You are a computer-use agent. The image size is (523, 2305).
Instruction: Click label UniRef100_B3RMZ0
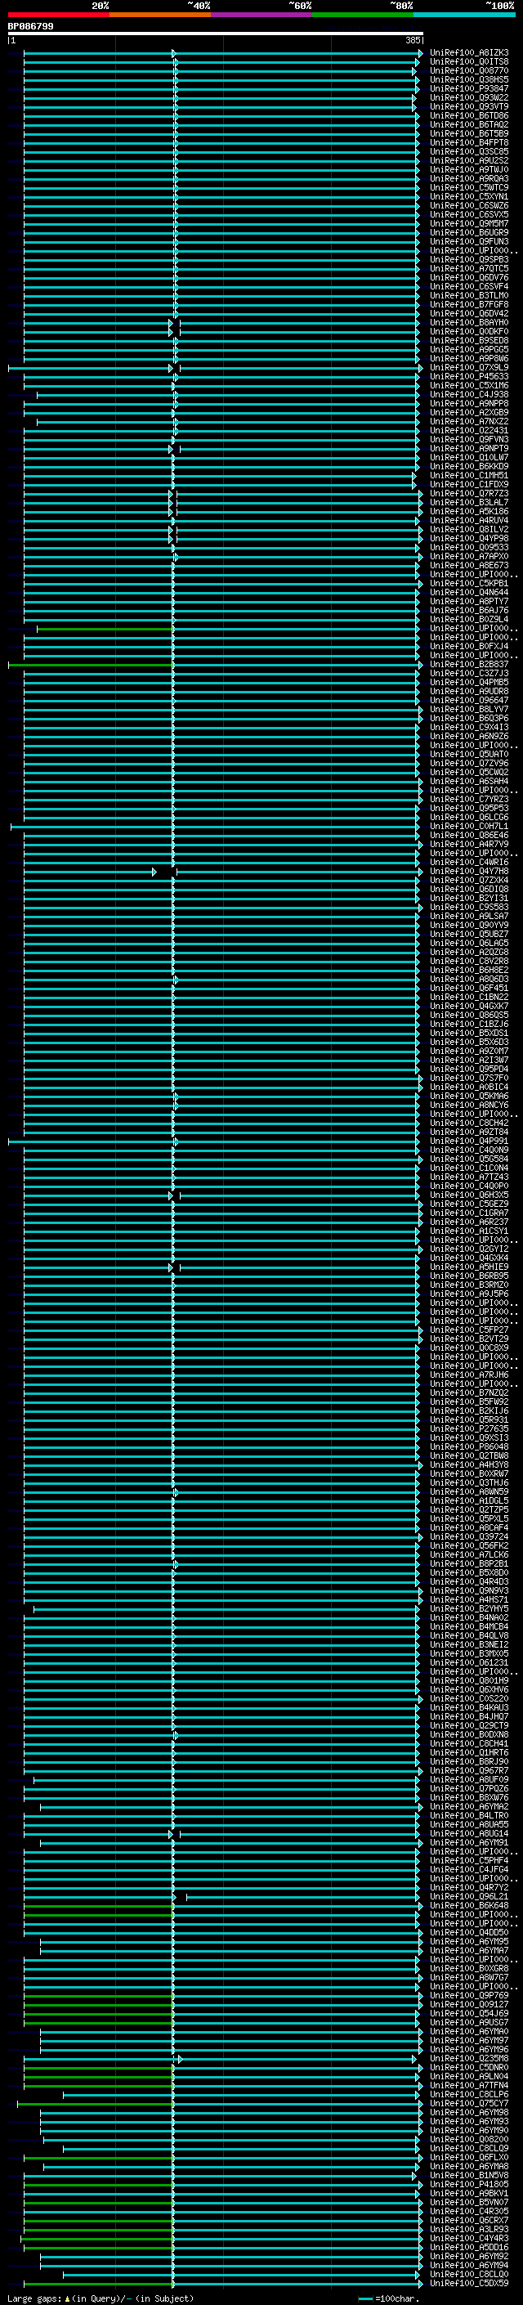point(469,1285)
